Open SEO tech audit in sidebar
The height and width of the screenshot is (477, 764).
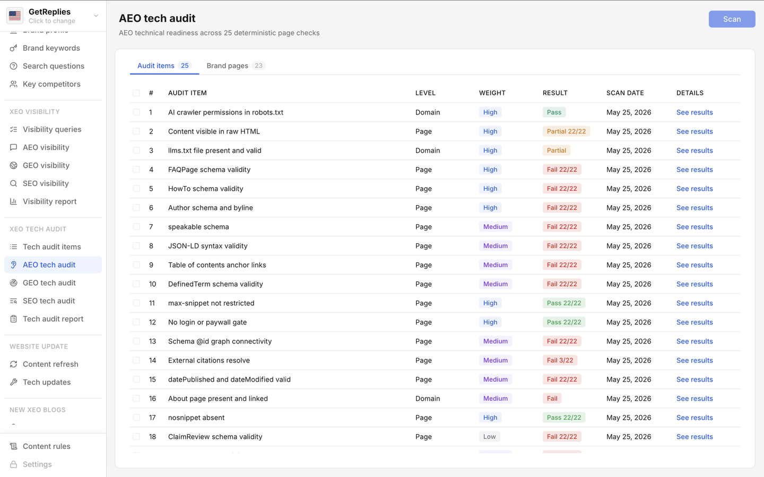click(53, 301)
